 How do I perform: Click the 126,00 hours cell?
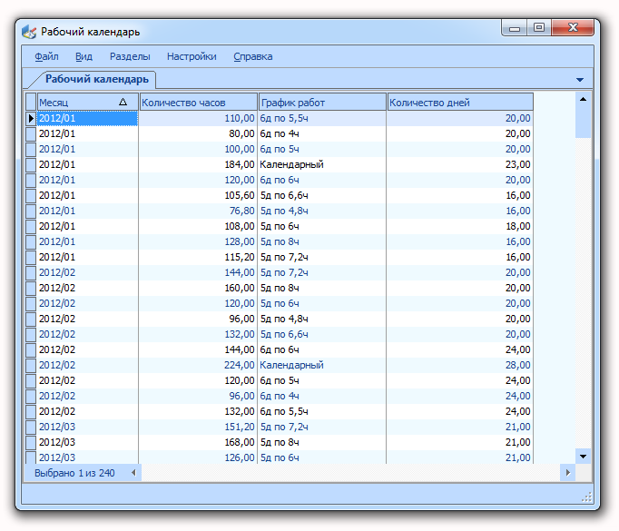click(x=198, y=457)
